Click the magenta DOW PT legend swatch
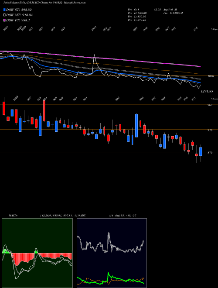218x288 pixels. tap(4, 20)
